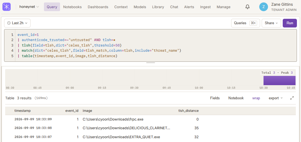Open the notifications bell
Viewport: 301px width, 142px height.
pyautogui.click(x=248, y=7)
